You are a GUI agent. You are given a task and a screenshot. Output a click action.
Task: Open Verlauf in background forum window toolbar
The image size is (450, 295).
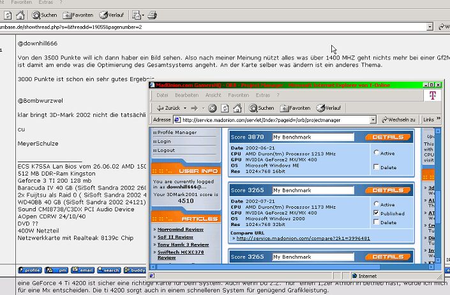pyautogui.click(x=111, y=15)
